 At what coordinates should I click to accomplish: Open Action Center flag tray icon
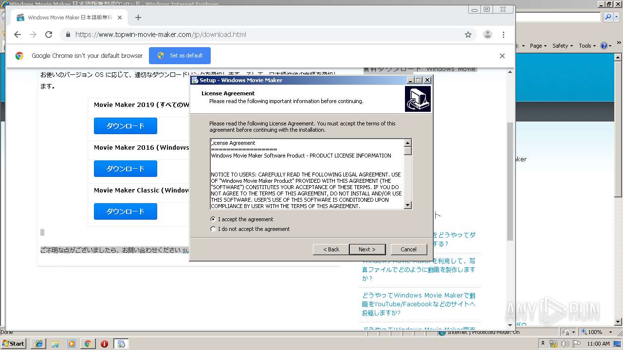577,344
